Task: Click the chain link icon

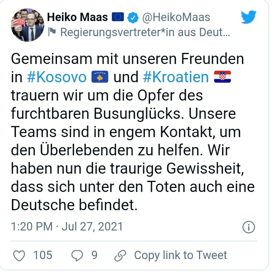Action: (x=119, y=255)
